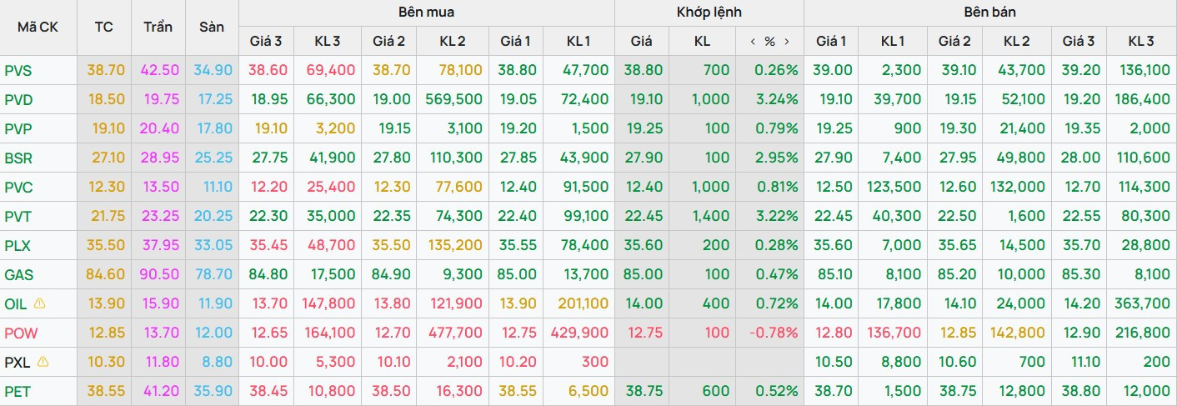Sort by the Mã CK column header

click(38, 27)
